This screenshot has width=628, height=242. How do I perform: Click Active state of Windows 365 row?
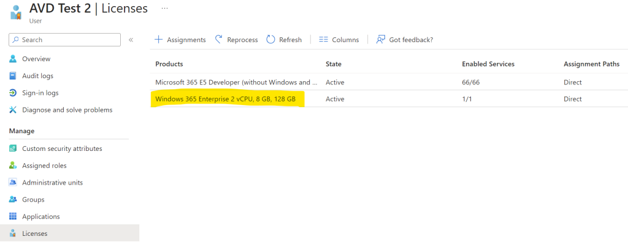[335, 99]
